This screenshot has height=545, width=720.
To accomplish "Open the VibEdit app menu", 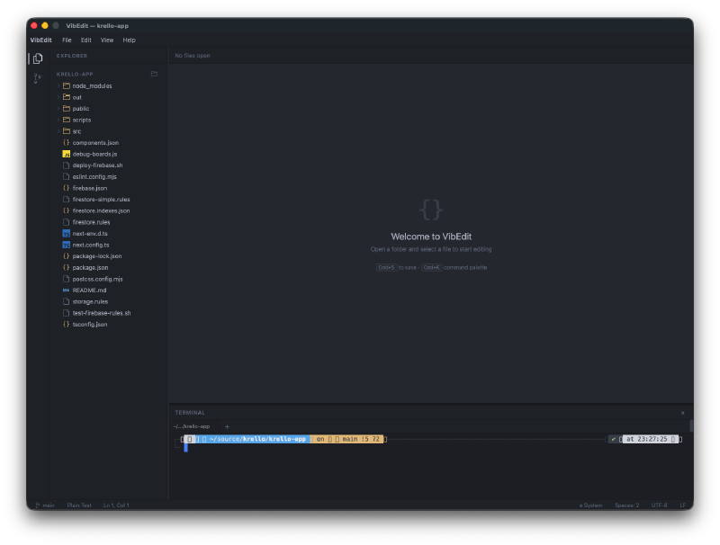I will [40, 40].
